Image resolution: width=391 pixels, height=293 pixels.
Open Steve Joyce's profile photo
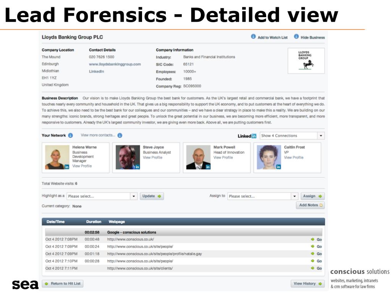click(128, 157)
